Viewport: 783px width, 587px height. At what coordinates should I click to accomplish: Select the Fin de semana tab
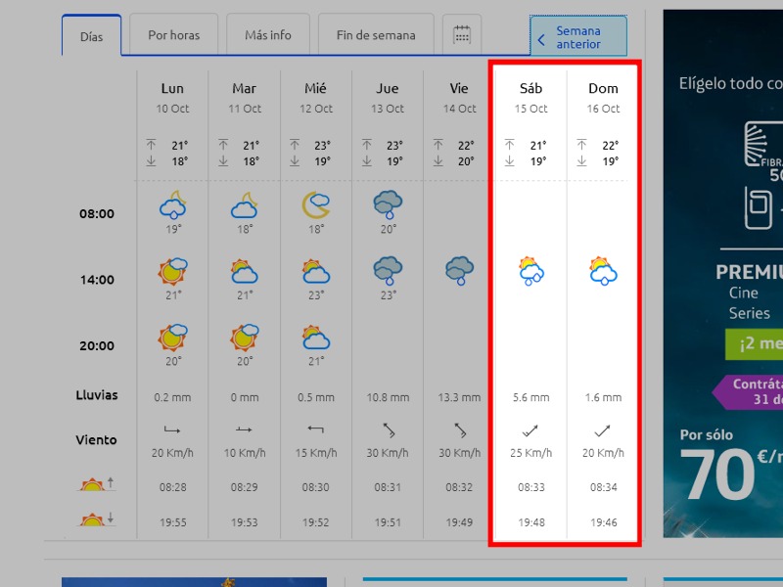click(376, 35)
